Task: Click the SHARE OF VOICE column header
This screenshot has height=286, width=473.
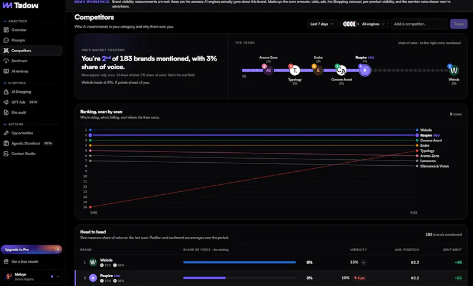Action: (x=206, y=250)
